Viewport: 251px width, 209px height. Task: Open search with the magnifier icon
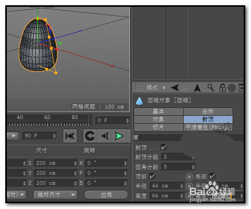(x=210, y=87)
